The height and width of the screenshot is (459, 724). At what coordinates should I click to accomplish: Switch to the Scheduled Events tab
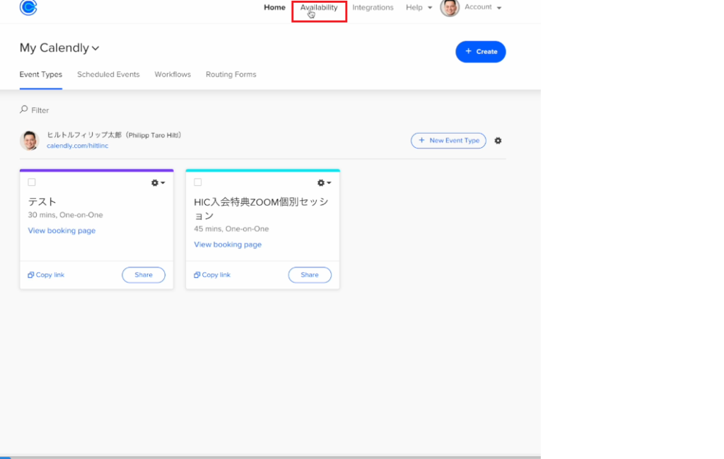[108, 74]
